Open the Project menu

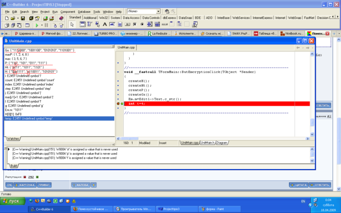[45, 12]
